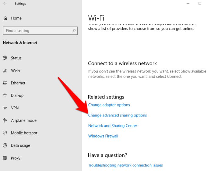Click the Mobile hotspot icon
The image size is (207, 171).
(5, 133)
